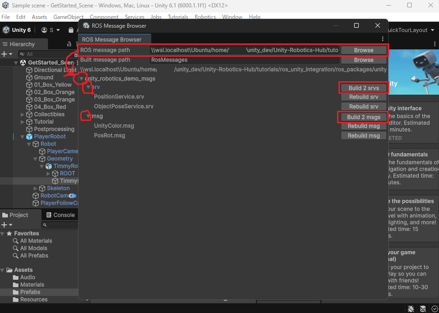439x313 pixels.
Task: Rebuild srv for PositionService.srv
Action: pos(364,97)
